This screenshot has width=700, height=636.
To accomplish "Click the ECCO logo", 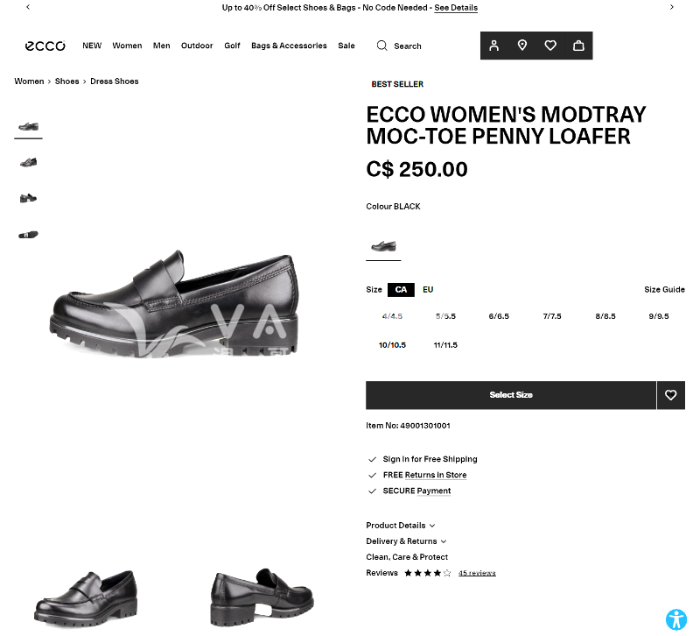I will (x=45, y=46).
